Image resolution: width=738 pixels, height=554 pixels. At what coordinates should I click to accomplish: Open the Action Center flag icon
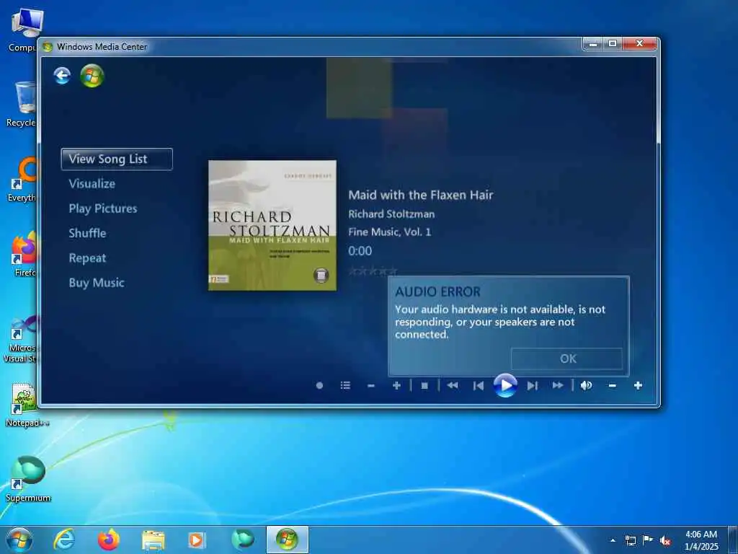click(648, 540)
